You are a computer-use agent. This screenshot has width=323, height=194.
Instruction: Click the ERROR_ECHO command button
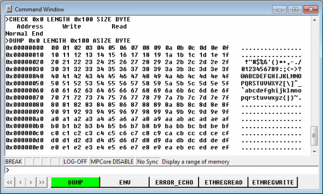(x=174, y=182)
